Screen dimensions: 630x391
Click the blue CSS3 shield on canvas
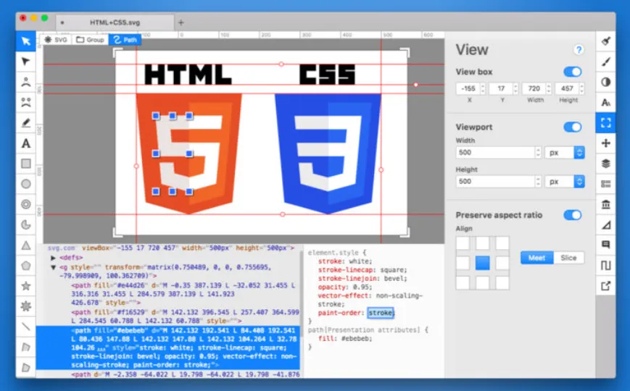point(328,153)
